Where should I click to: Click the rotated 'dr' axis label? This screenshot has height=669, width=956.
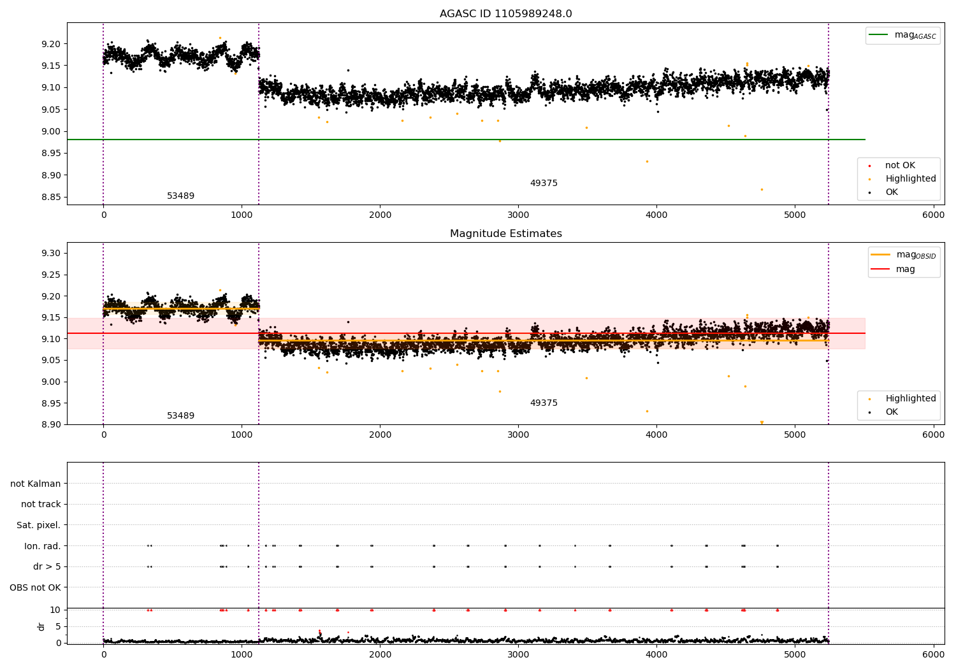click(x=41, y=626)
